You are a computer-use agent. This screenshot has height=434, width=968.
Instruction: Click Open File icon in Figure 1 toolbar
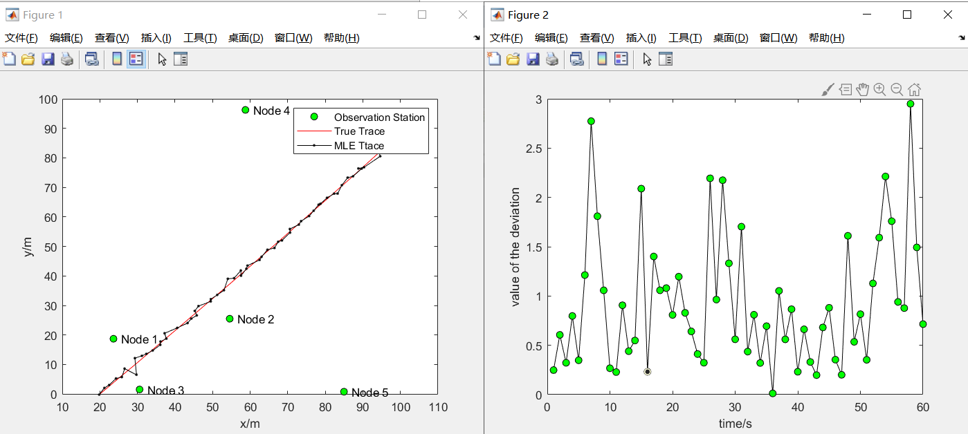pyautogui.click(x=28, y=59)
